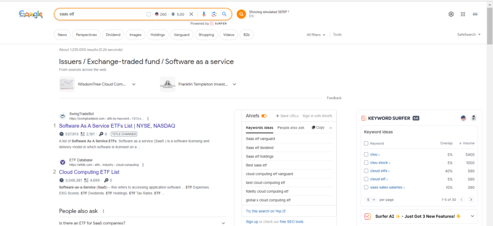Click the Keyword Surfer clipboard icon
The width and height of the screenshot is (493, 226).
click(474, 119)
